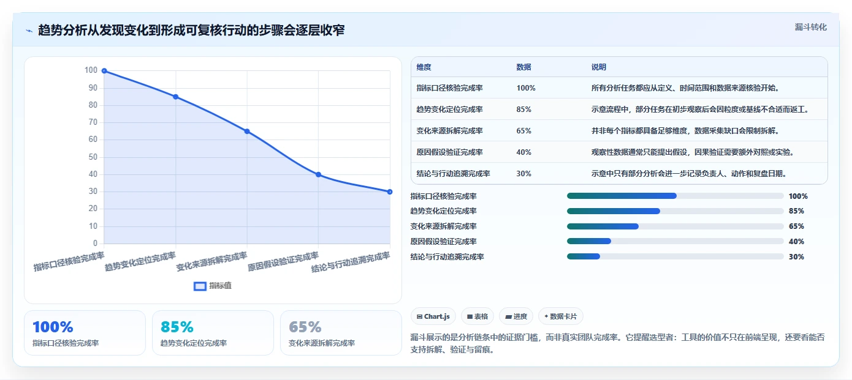
Task: Click the 结论与行动追溯完成率 progress bar
Action: [675, 257]
